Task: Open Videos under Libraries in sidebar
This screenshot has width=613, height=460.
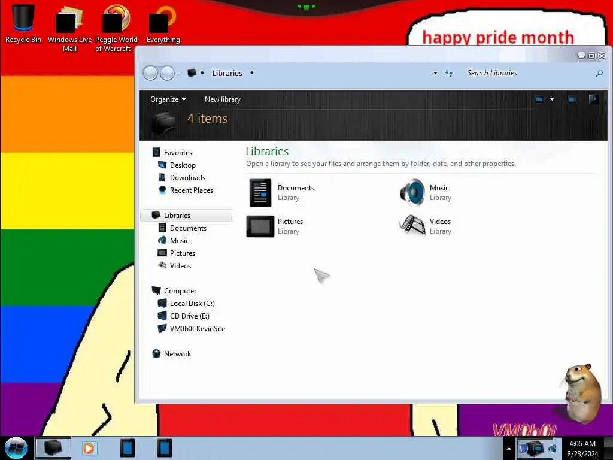Action: [x=174, y=265]
